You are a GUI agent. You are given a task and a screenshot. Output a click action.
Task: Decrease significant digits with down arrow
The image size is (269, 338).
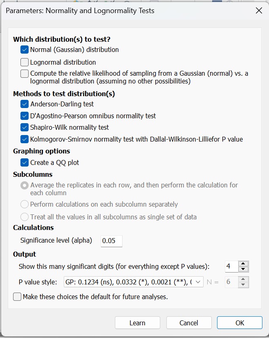(x=243, y=269)
